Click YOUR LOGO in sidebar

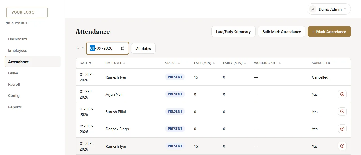(27, 12)
